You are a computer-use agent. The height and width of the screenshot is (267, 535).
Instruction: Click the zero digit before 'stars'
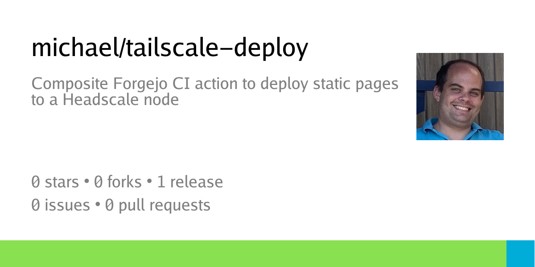(36, 182)
